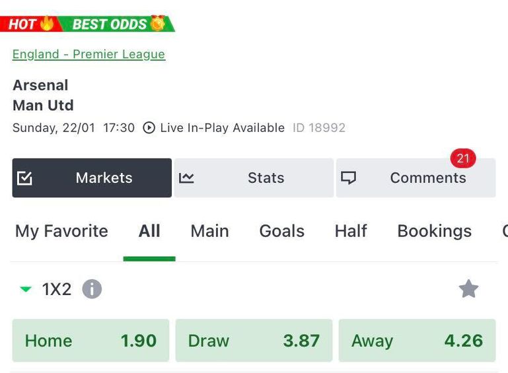508x373 pixels.
Task: Click the Arsenal team name
Action: (x=40, y=85)
